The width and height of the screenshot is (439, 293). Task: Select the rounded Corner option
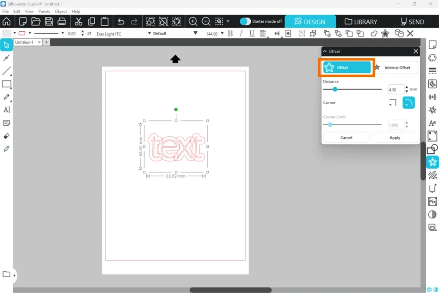click(409, 103)
